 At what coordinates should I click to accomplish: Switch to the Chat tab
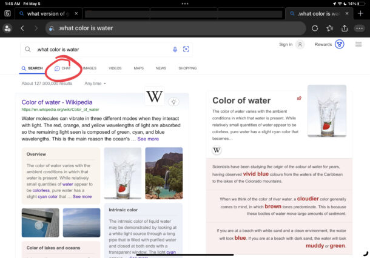(x=63, y=68)
